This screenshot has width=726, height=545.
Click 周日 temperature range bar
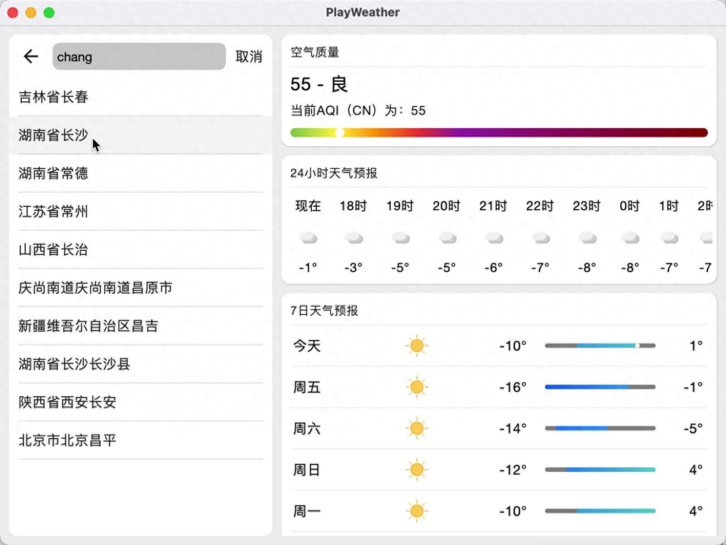[x=600, y=470]
